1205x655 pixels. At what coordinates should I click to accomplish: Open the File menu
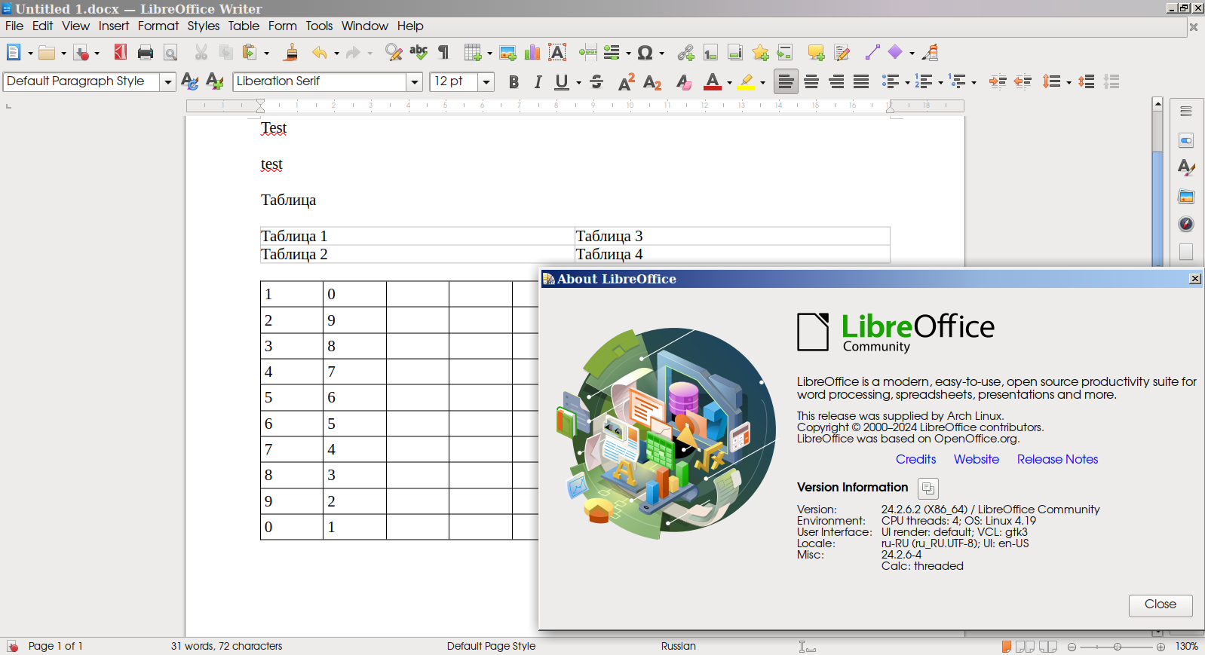coord(14,26)
